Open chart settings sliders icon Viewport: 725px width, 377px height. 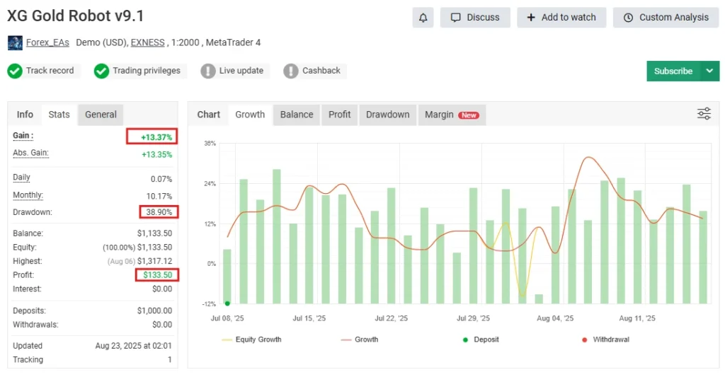(704, 114)
